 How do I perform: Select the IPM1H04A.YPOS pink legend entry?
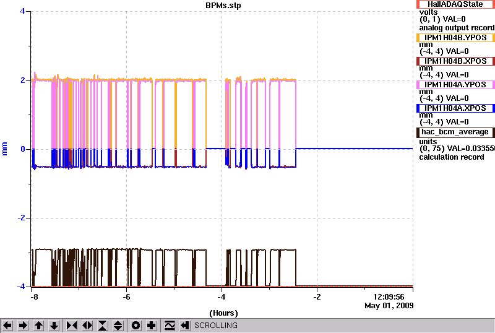455,85
